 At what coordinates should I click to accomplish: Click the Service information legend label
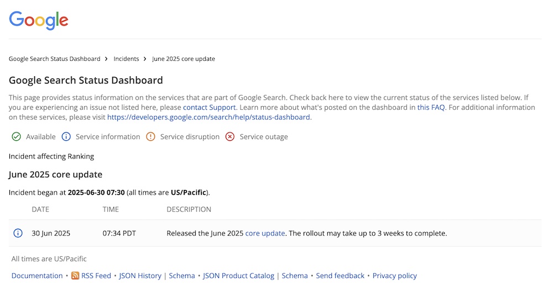(108, 137)
